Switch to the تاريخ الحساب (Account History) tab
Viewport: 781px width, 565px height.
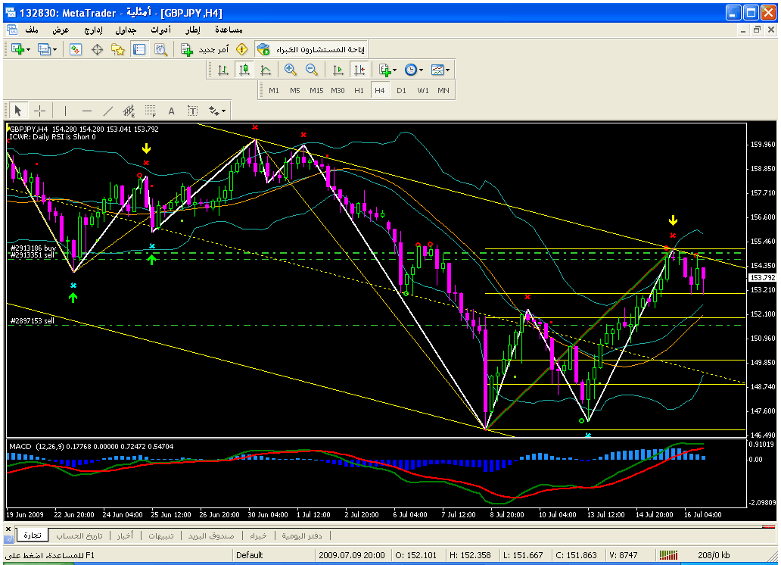click(79, 535)
